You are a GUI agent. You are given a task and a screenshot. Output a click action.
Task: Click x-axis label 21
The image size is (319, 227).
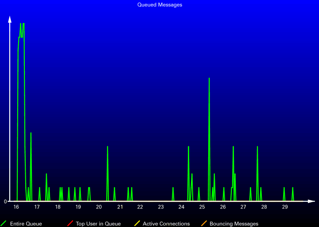tap(120, 207)
